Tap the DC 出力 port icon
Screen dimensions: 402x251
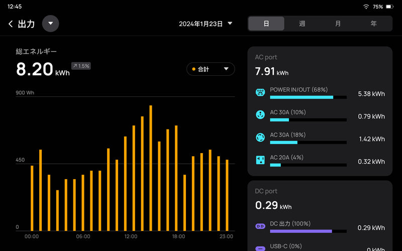point(260,226)
